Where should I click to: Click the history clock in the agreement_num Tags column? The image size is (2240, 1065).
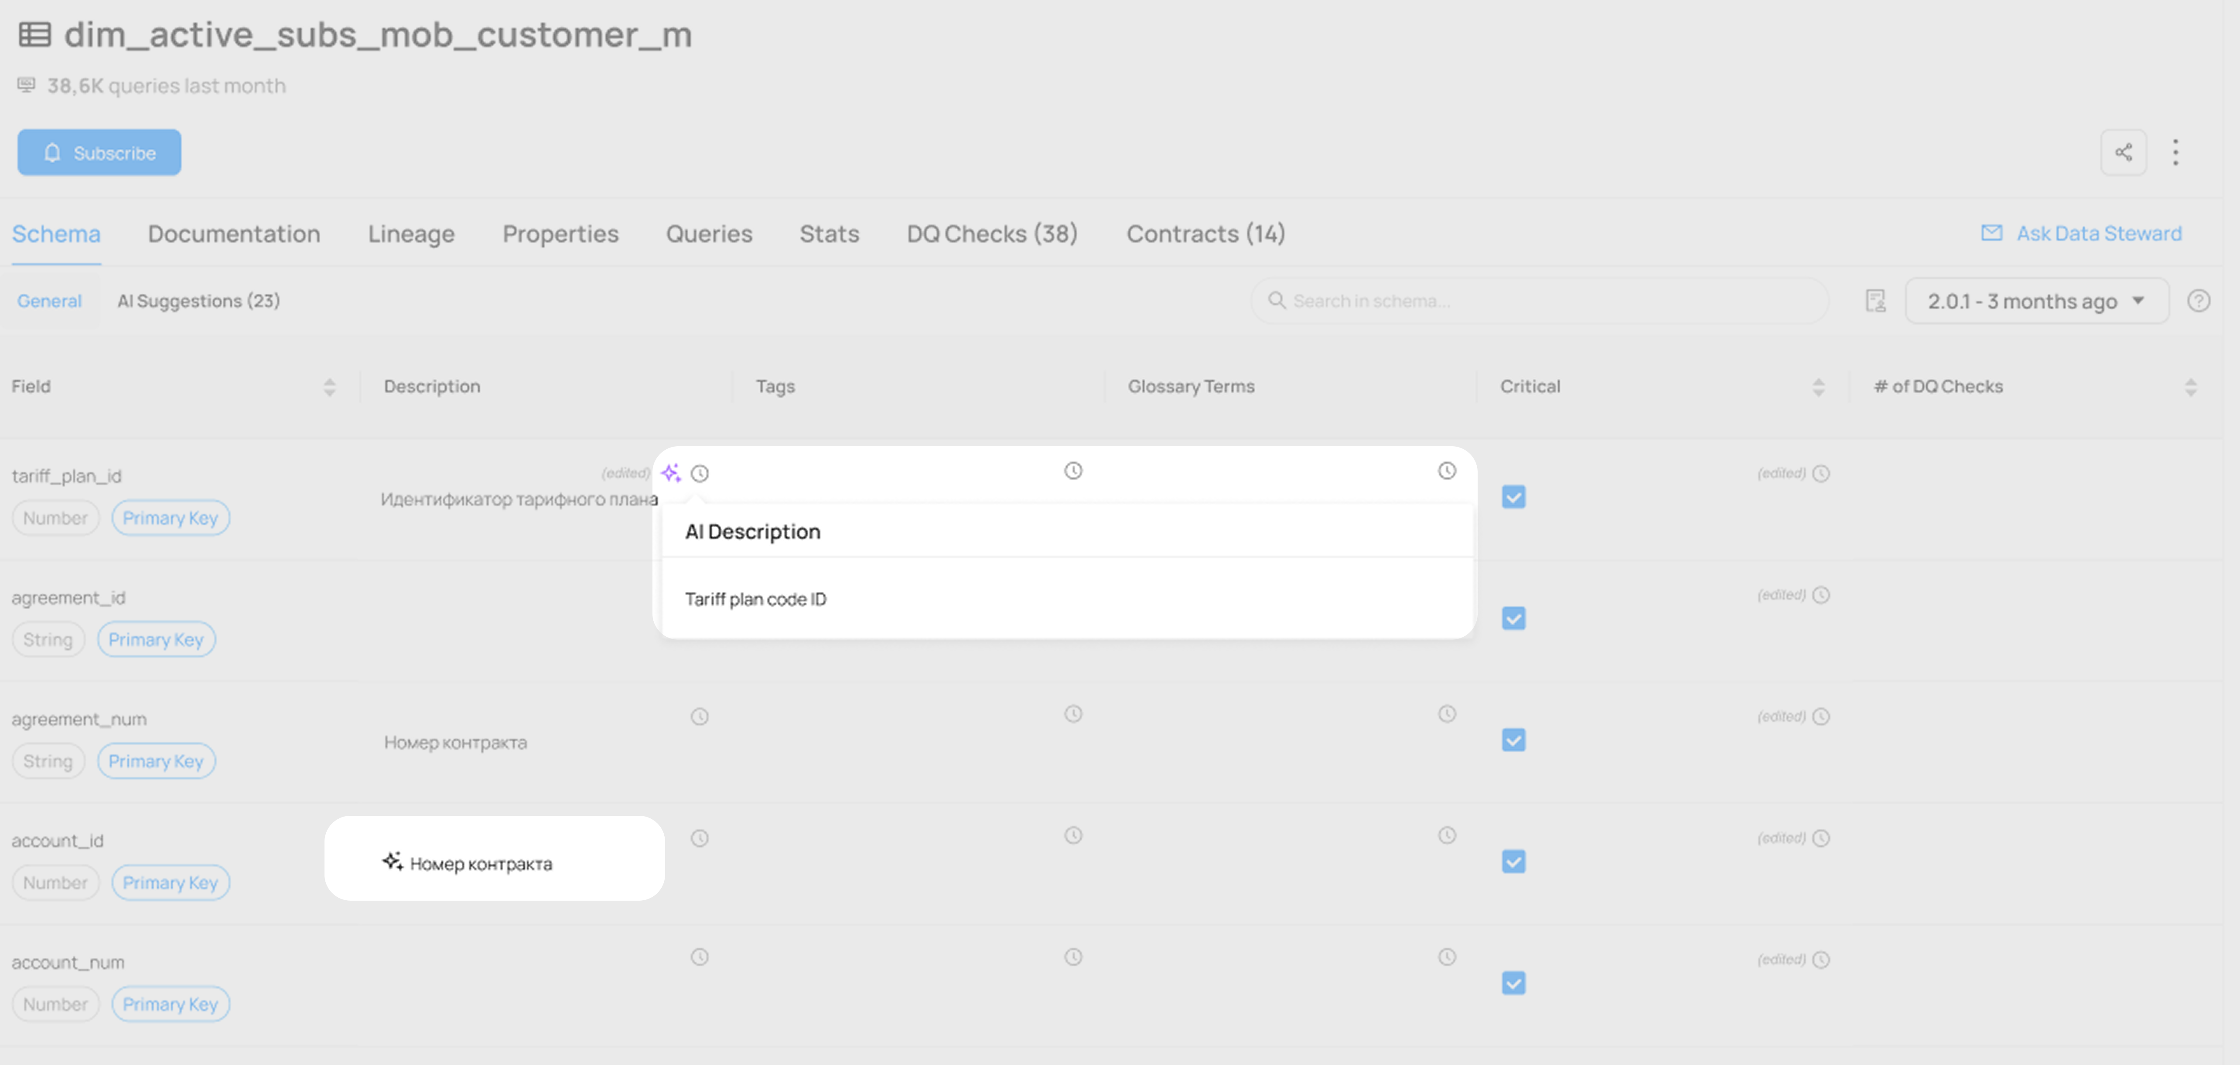(x=1073, y=714)
